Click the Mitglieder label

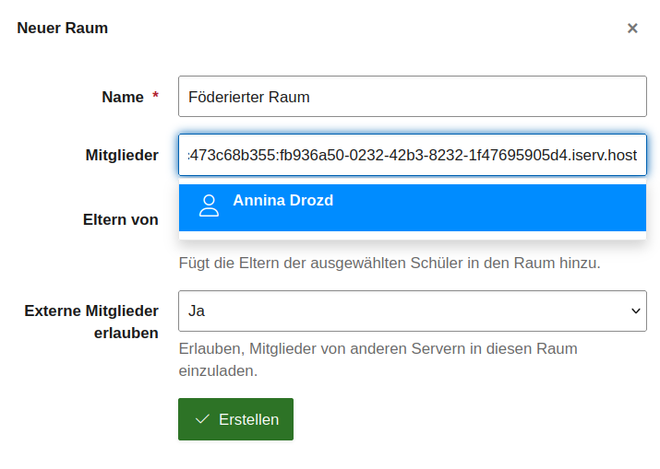coord(122,156)
